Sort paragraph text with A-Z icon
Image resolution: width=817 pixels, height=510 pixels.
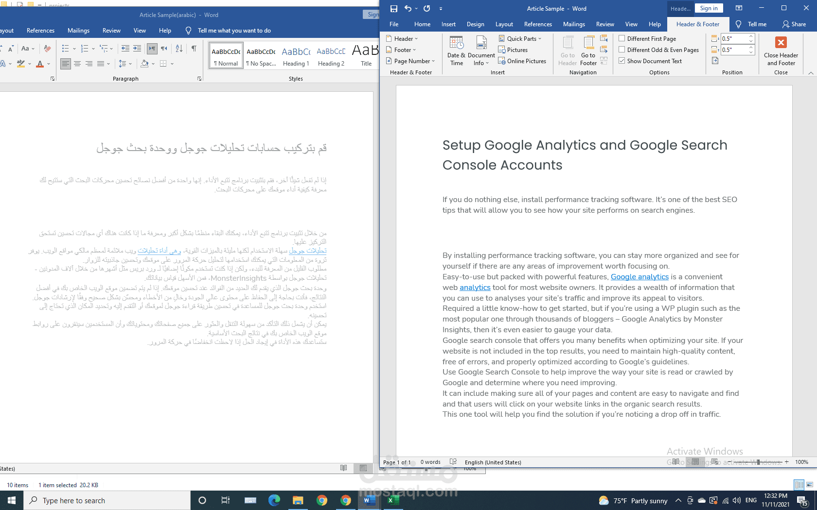click(x=179, y=48)
